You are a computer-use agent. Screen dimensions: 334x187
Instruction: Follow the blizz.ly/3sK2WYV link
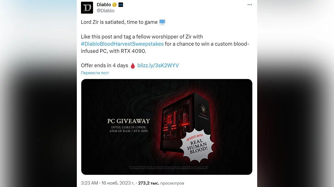158,65
